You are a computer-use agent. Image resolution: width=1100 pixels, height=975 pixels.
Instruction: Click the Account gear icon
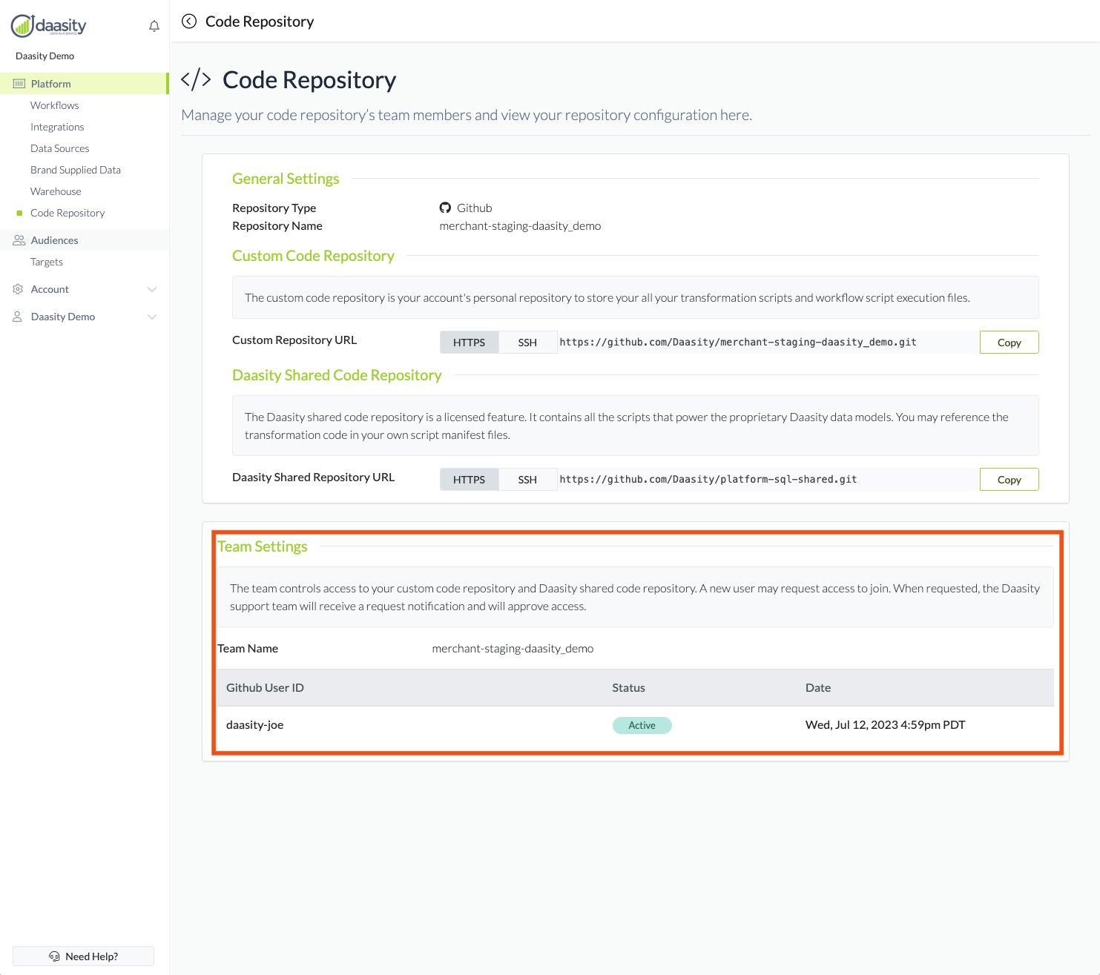point(18,289)
